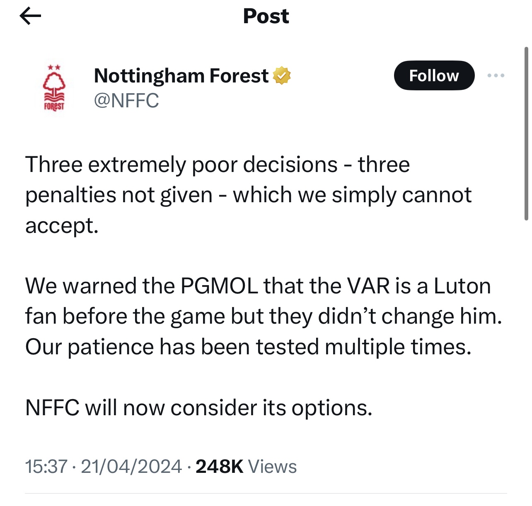This screenshot has width=532, height=506.
Task: Click the 'penalties not given' text line
Action: [x=118, y=195]
